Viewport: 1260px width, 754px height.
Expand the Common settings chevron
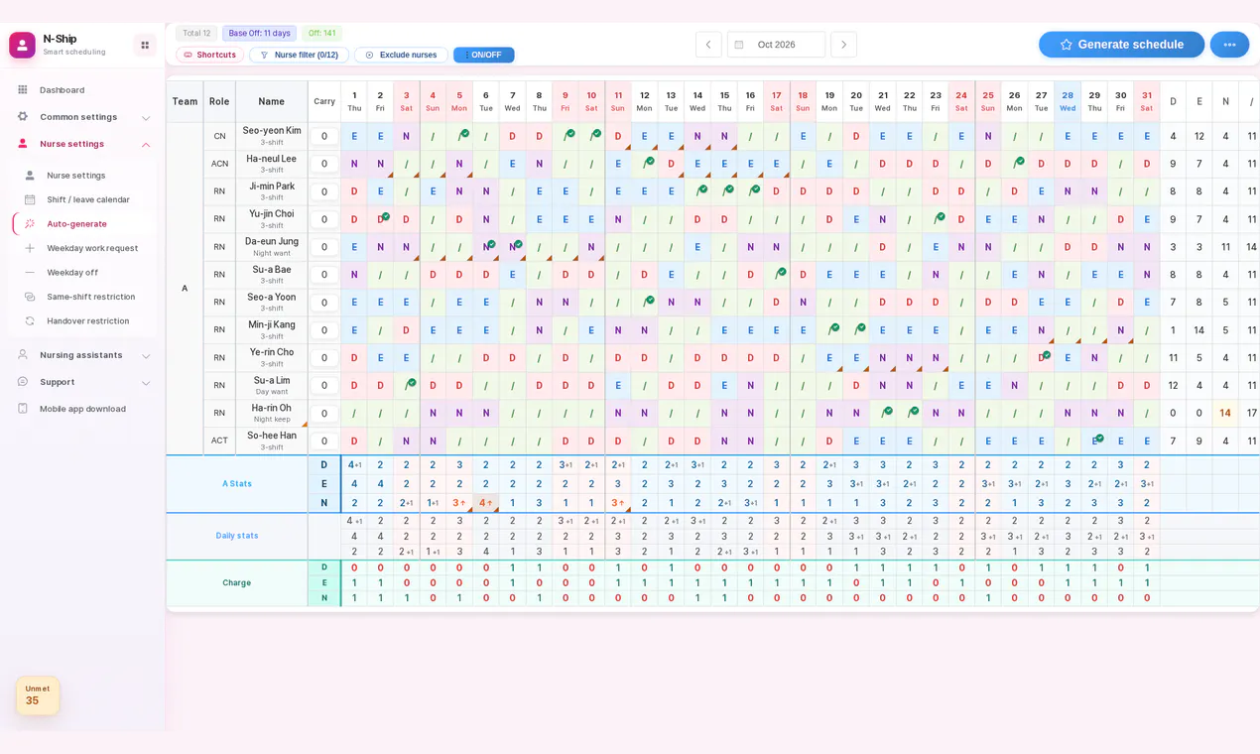coord(146,117)
